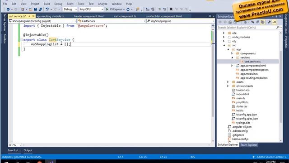Expand the environments folder

[228, 86]
